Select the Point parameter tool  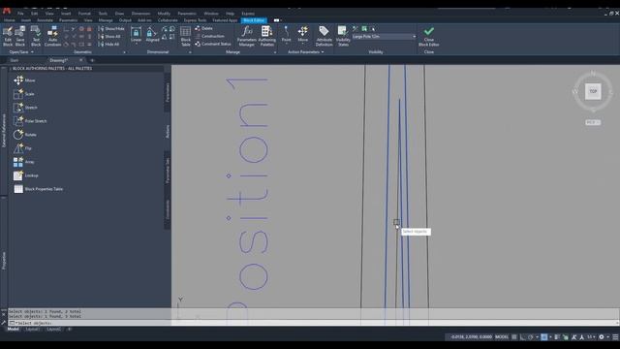[287, 35]
